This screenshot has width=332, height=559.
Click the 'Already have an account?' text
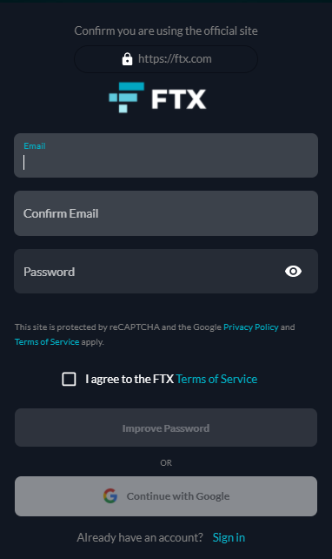pos(140,537)
